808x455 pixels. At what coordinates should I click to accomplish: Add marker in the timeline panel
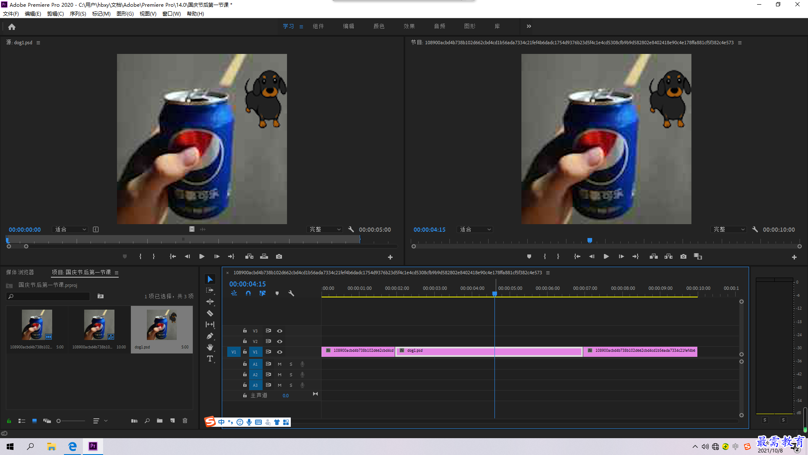(x=277, y=293)
